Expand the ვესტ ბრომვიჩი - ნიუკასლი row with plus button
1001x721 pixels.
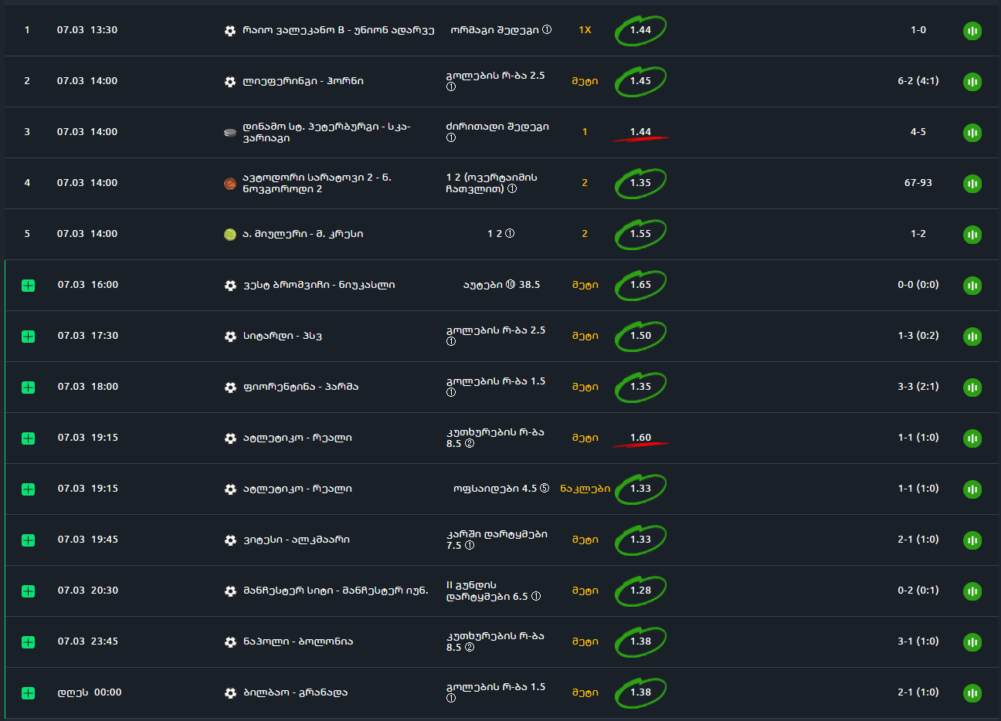[29, 286]
